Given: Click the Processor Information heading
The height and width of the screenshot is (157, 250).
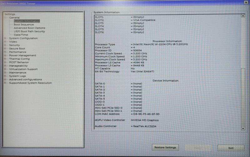Looking at the screenshot, I should [167, 41].
